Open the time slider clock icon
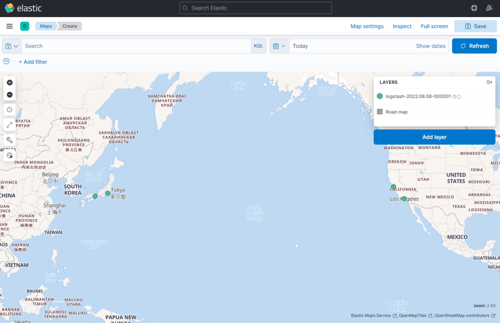This screenshot has width=500, height=323. 10,155
